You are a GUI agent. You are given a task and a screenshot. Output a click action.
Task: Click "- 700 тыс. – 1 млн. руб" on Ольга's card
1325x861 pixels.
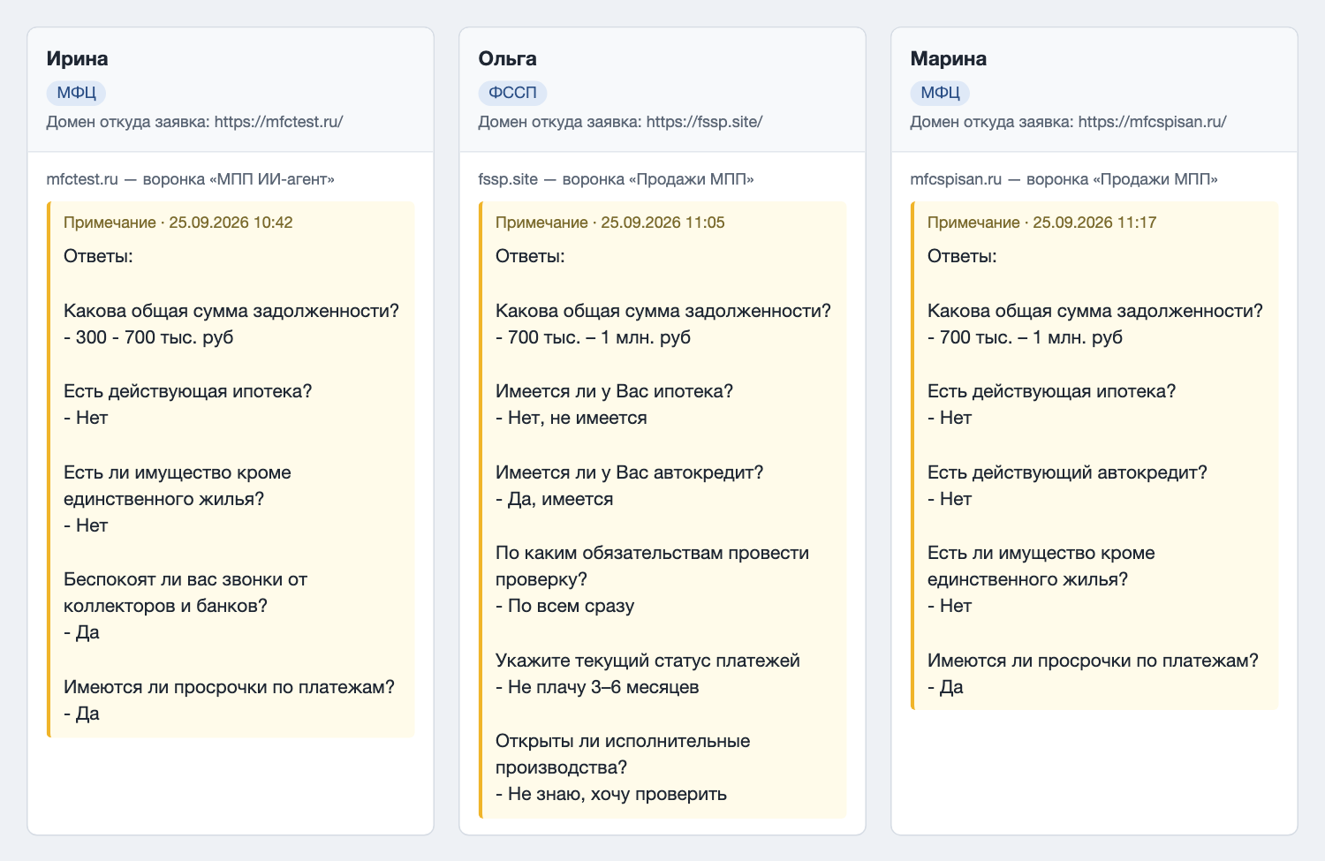(593, 337)
